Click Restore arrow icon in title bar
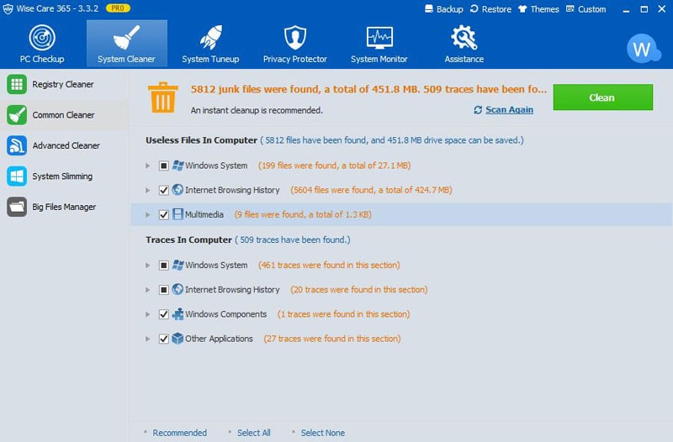Screen dimensions: 673x442 point(474,9)
